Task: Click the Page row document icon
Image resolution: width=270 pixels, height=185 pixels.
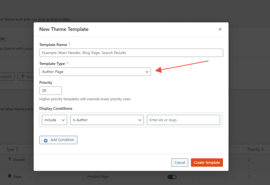Action: (x=9, y=176)
